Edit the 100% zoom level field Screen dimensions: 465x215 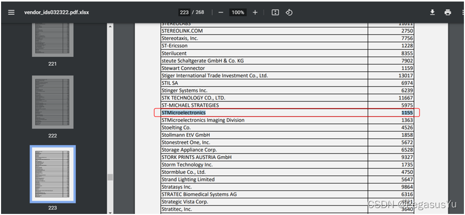point(238,12)
